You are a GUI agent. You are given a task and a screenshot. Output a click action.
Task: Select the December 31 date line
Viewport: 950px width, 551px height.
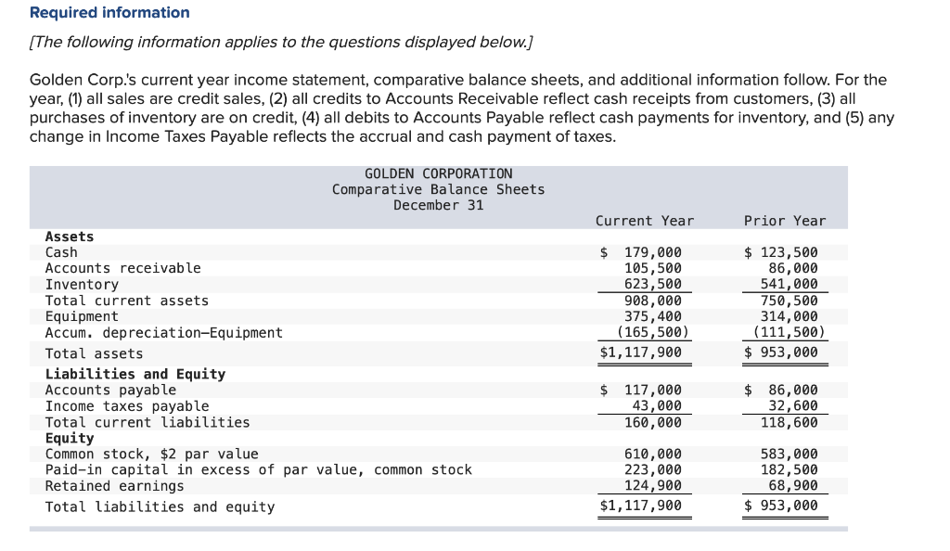coord(438,205)
